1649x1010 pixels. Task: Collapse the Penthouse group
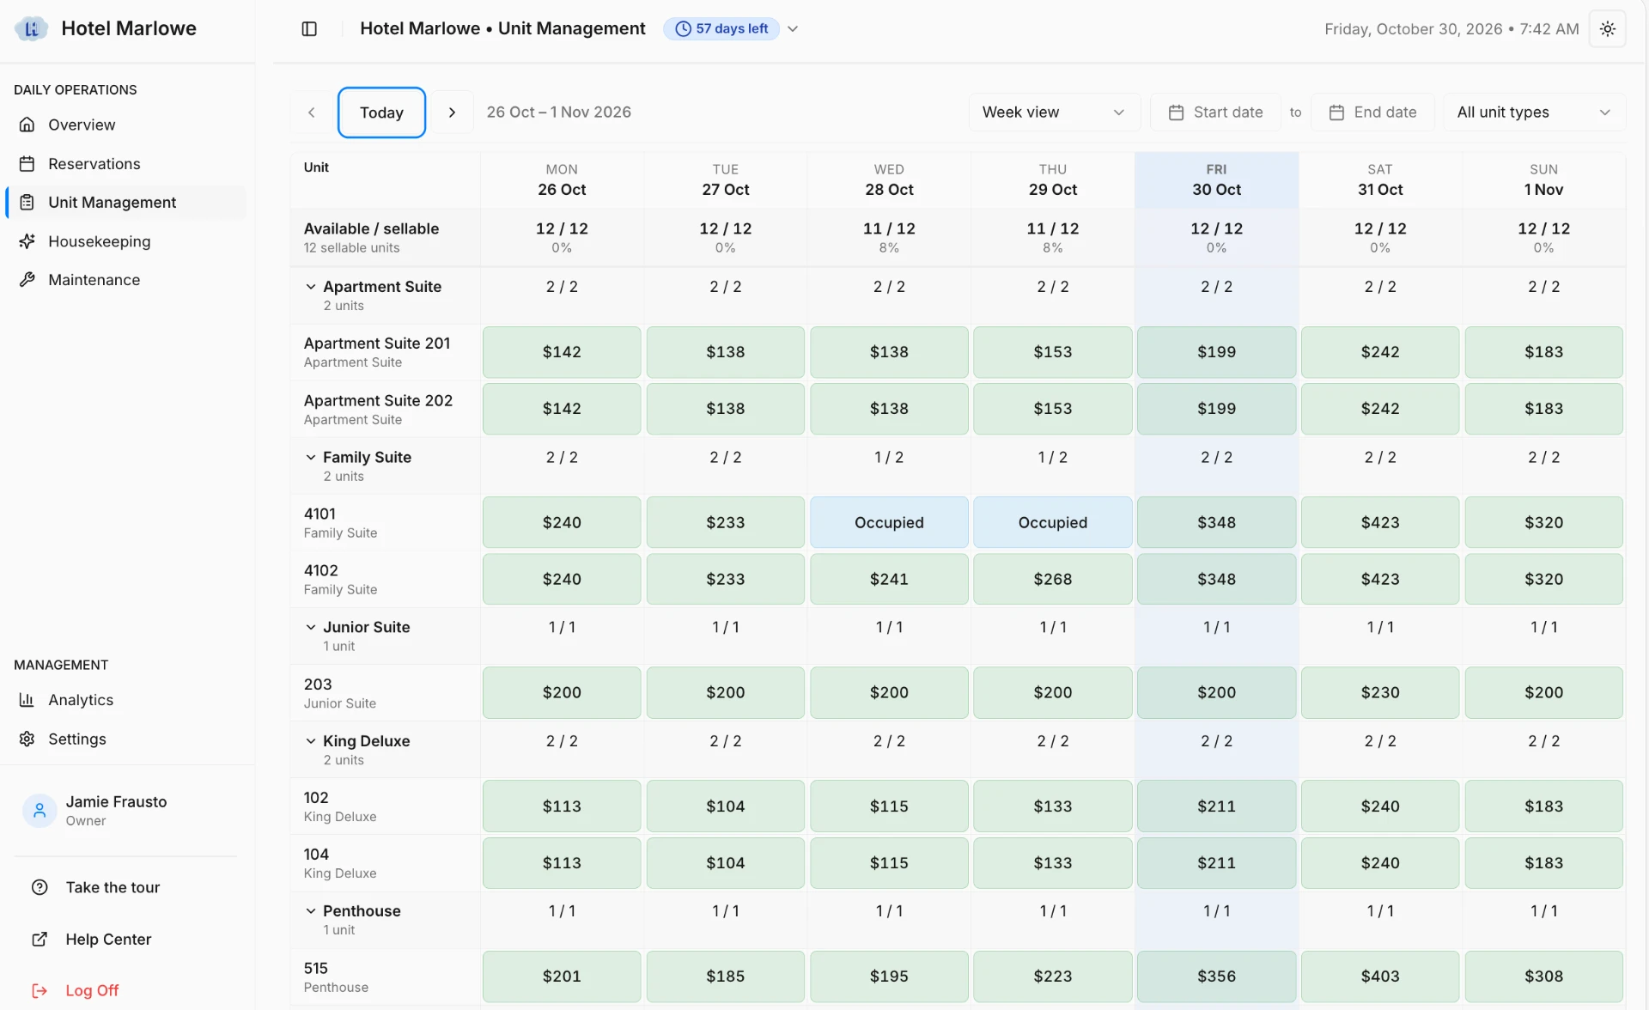pos(311,910)
